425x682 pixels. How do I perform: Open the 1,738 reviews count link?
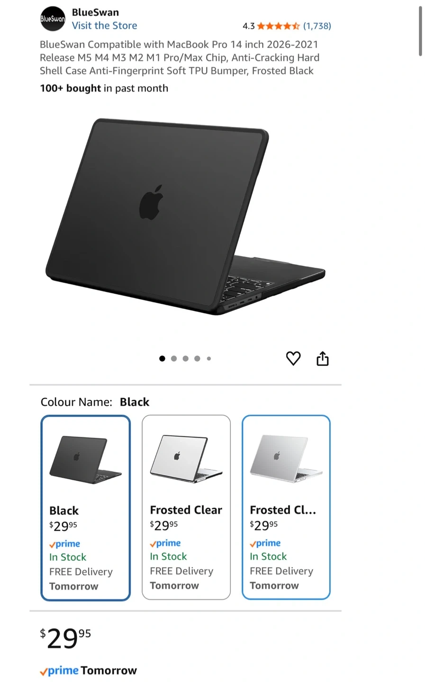pyautogui.click(x=317, y=26)
